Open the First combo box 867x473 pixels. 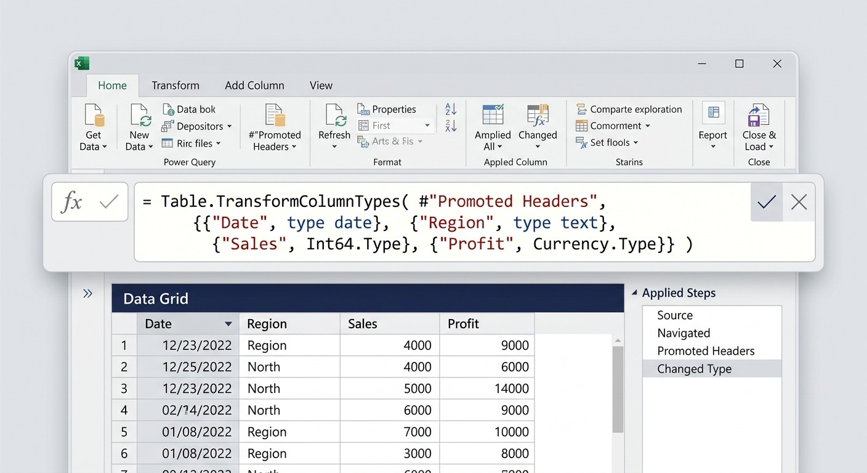pyautogui.click(x=395, y=126)
